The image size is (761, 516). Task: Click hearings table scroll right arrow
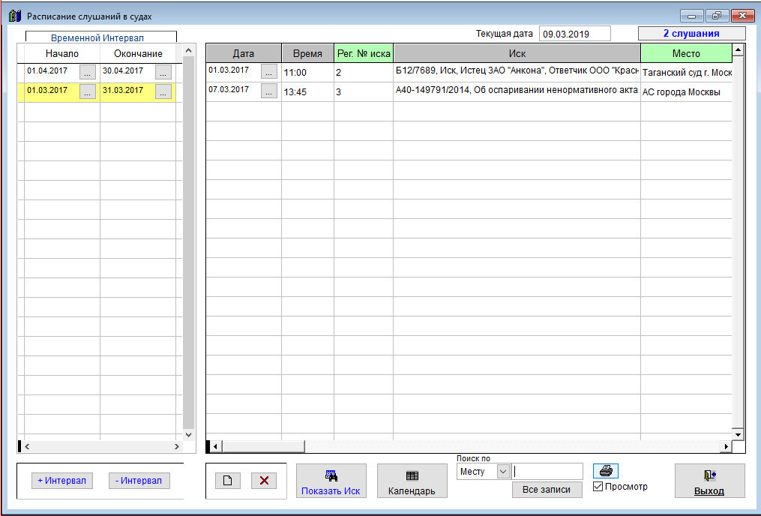[x=727, y=446]
